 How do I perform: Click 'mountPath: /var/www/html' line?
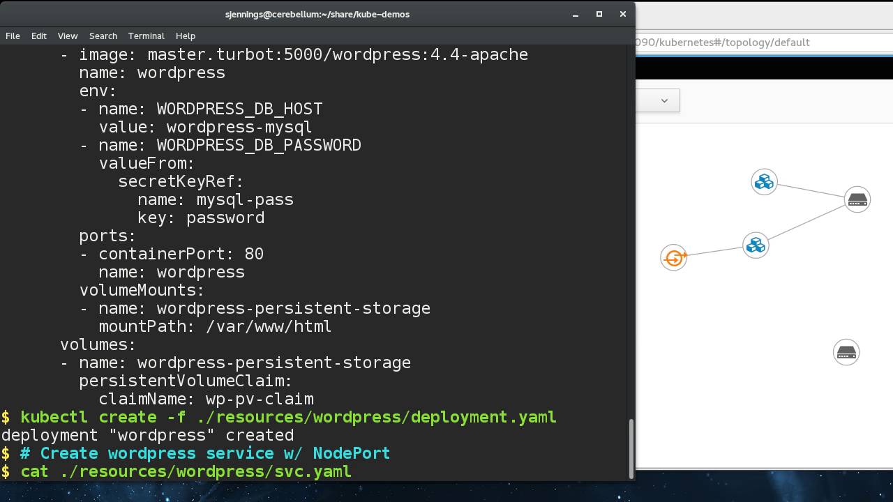[x=215, y=326]
